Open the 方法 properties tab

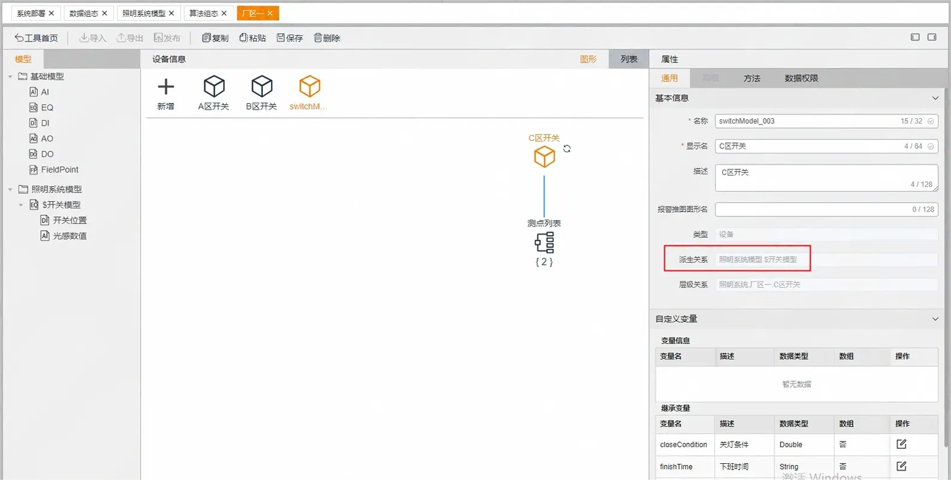(752, 78)
